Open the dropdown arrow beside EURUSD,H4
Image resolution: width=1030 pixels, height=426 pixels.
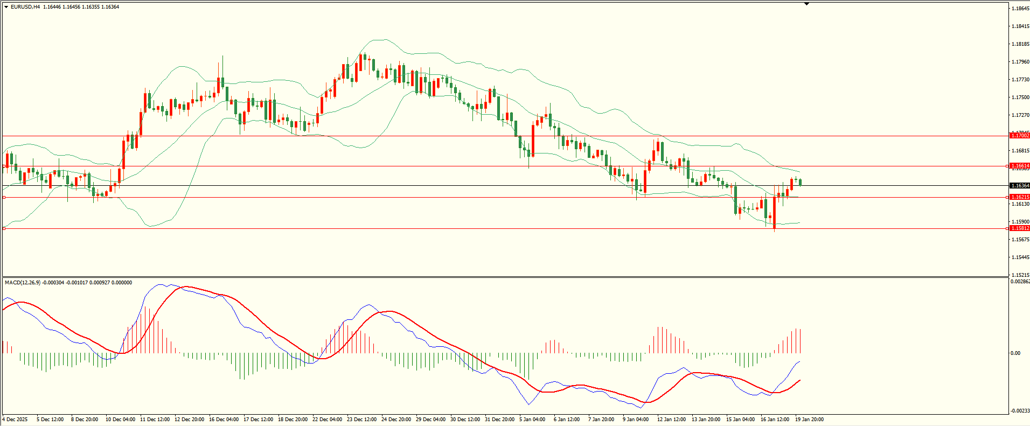coord(6,7)
